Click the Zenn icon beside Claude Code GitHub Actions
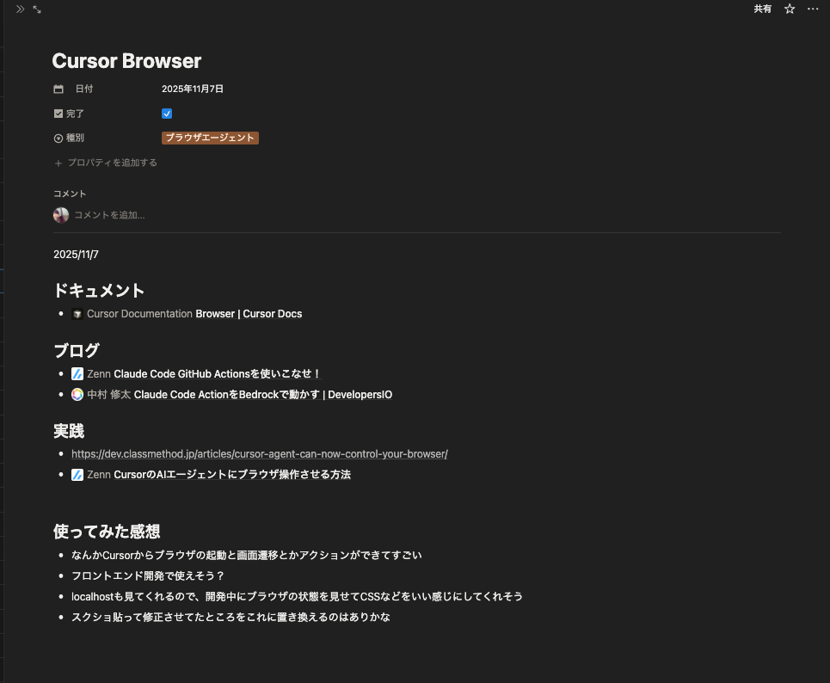This screenshot has height=683, width=830. (x=77, y=373)
